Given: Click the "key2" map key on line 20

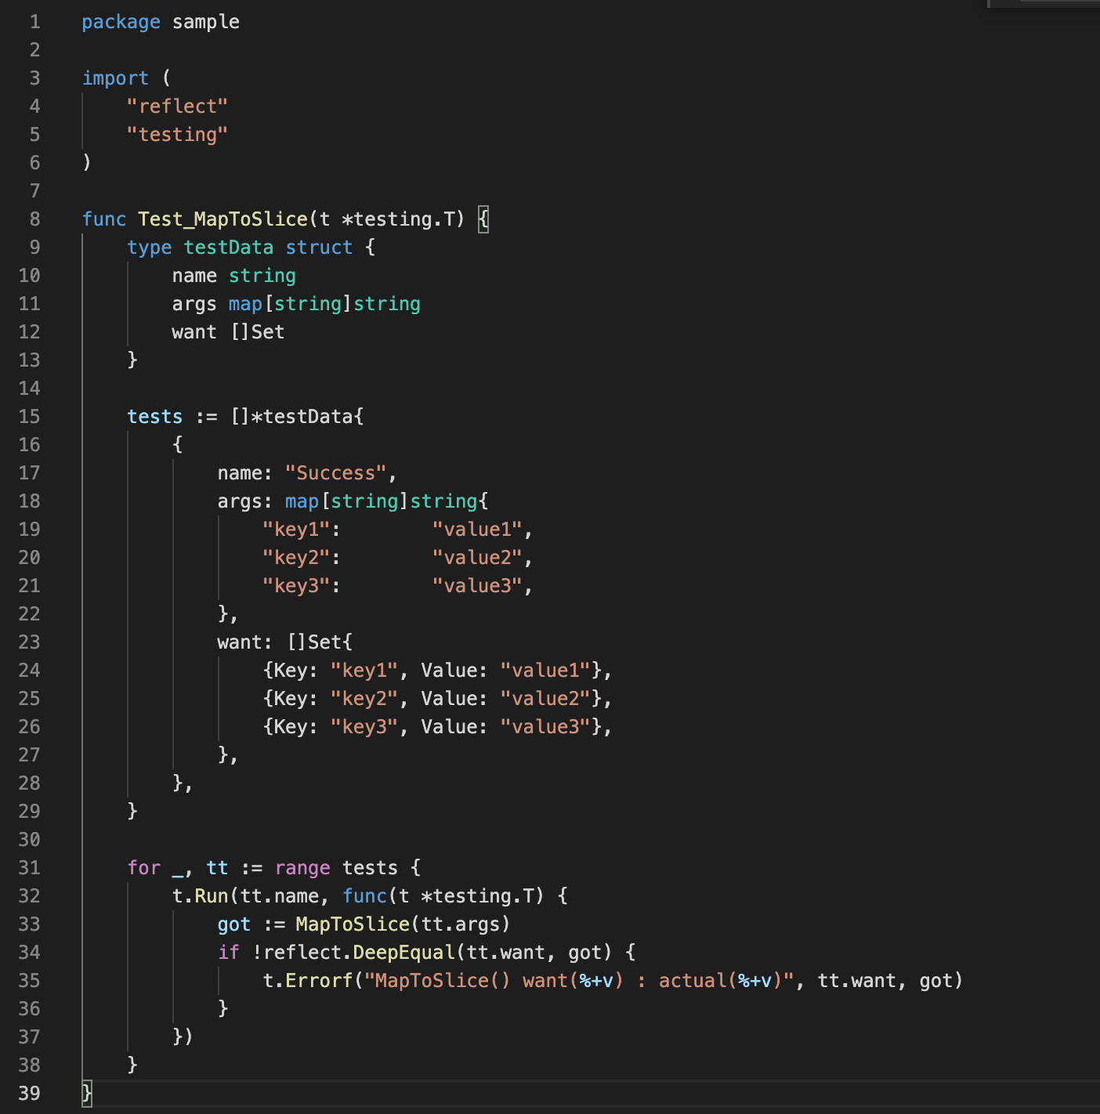Looking at the screenshot, I should (296, 558).
